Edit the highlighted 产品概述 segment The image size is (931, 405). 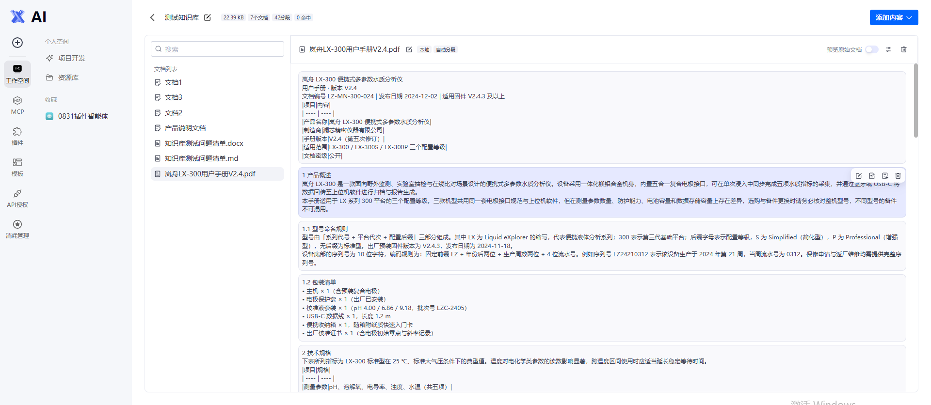tap(859, 176)
